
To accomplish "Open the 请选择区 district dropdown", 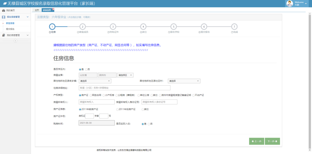I will 125,75.
